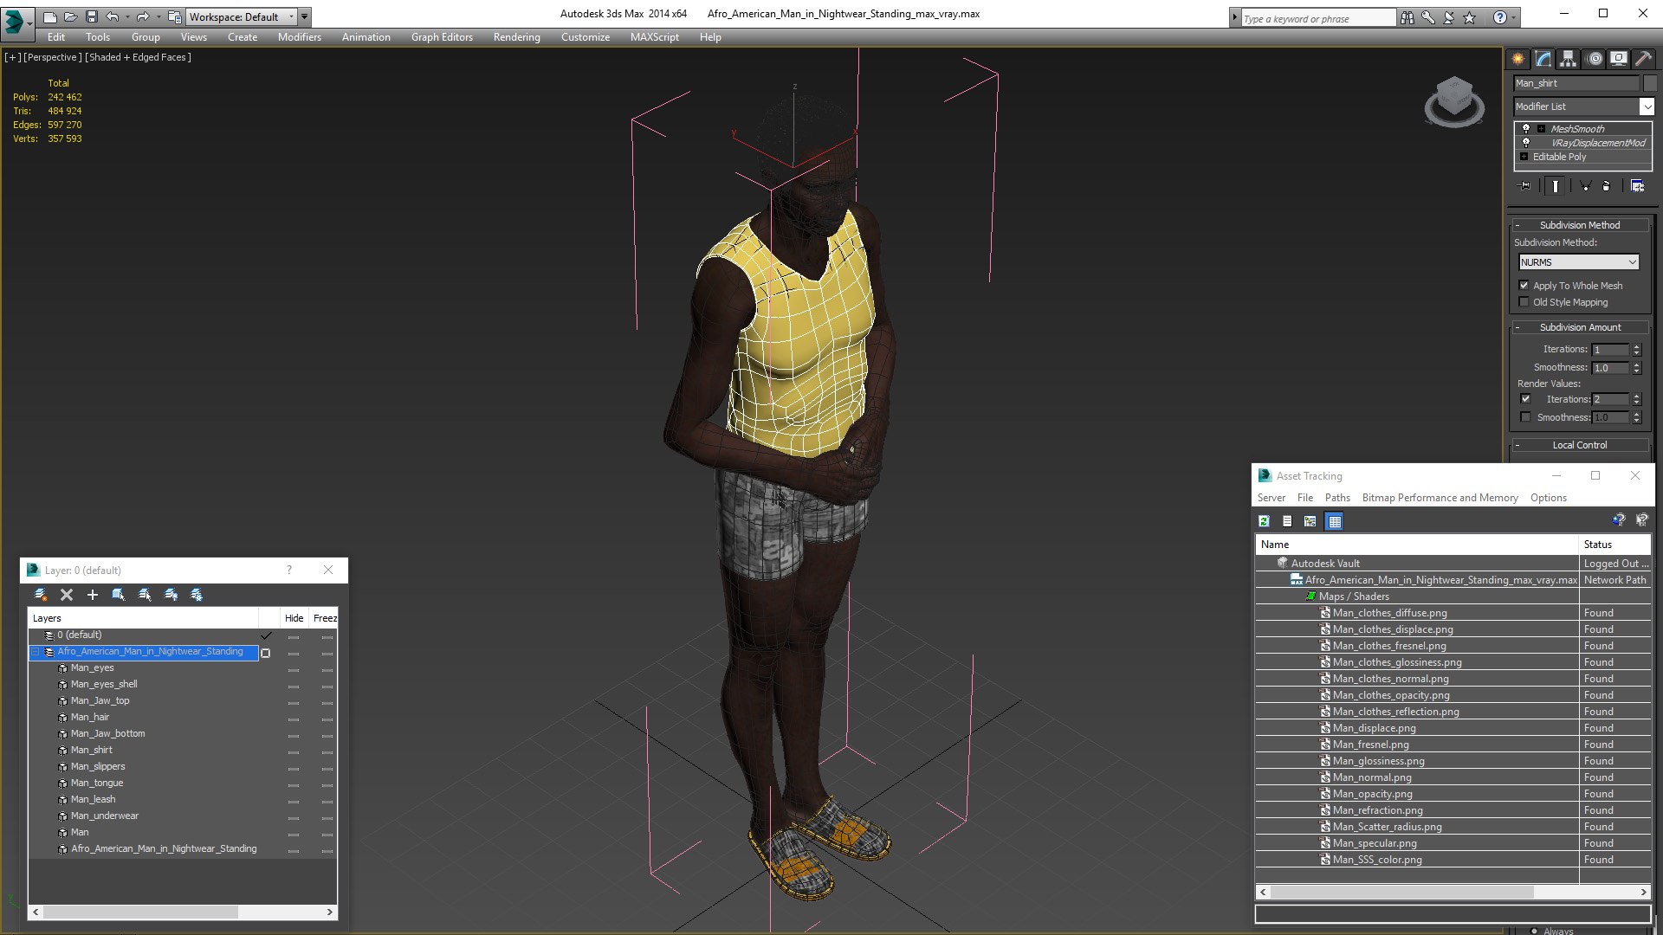Add selected objects to layer plus icon
The width and height of the screenshot is (1663, 935).
tap(93, 595)
